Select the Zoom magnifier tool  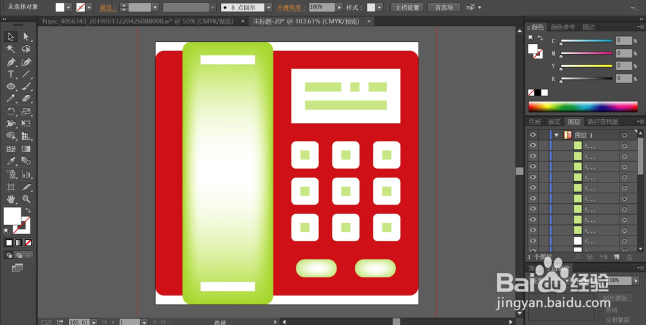[x=26, y=199]
